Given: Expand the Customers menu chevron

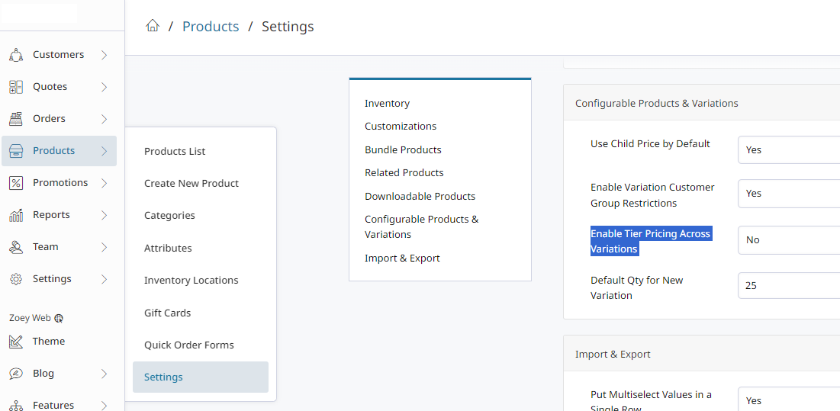Looking at the screenshot, I should (104, 55).
